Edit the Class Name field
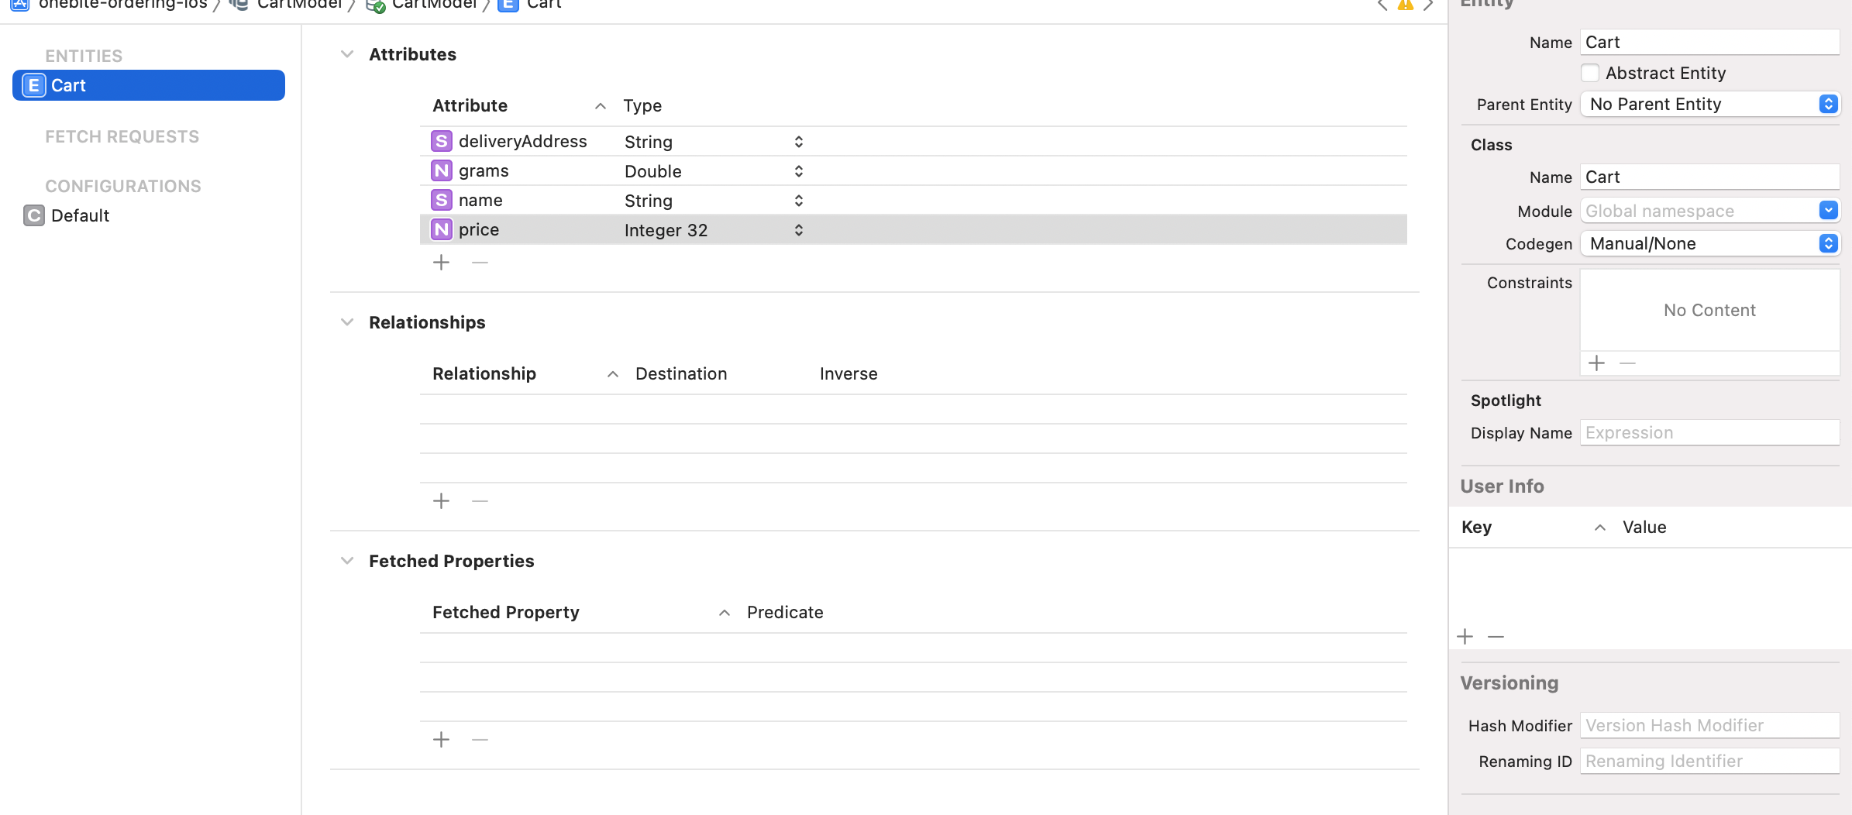Image resolution: width=1852 pixels, height=815 pixels. pos(1710,177)
